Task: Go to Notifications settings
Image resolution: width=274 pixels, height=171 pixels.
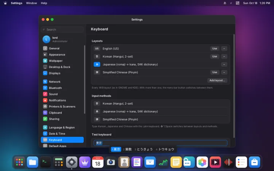Action: pyautogui.click(x=62, y=100)
